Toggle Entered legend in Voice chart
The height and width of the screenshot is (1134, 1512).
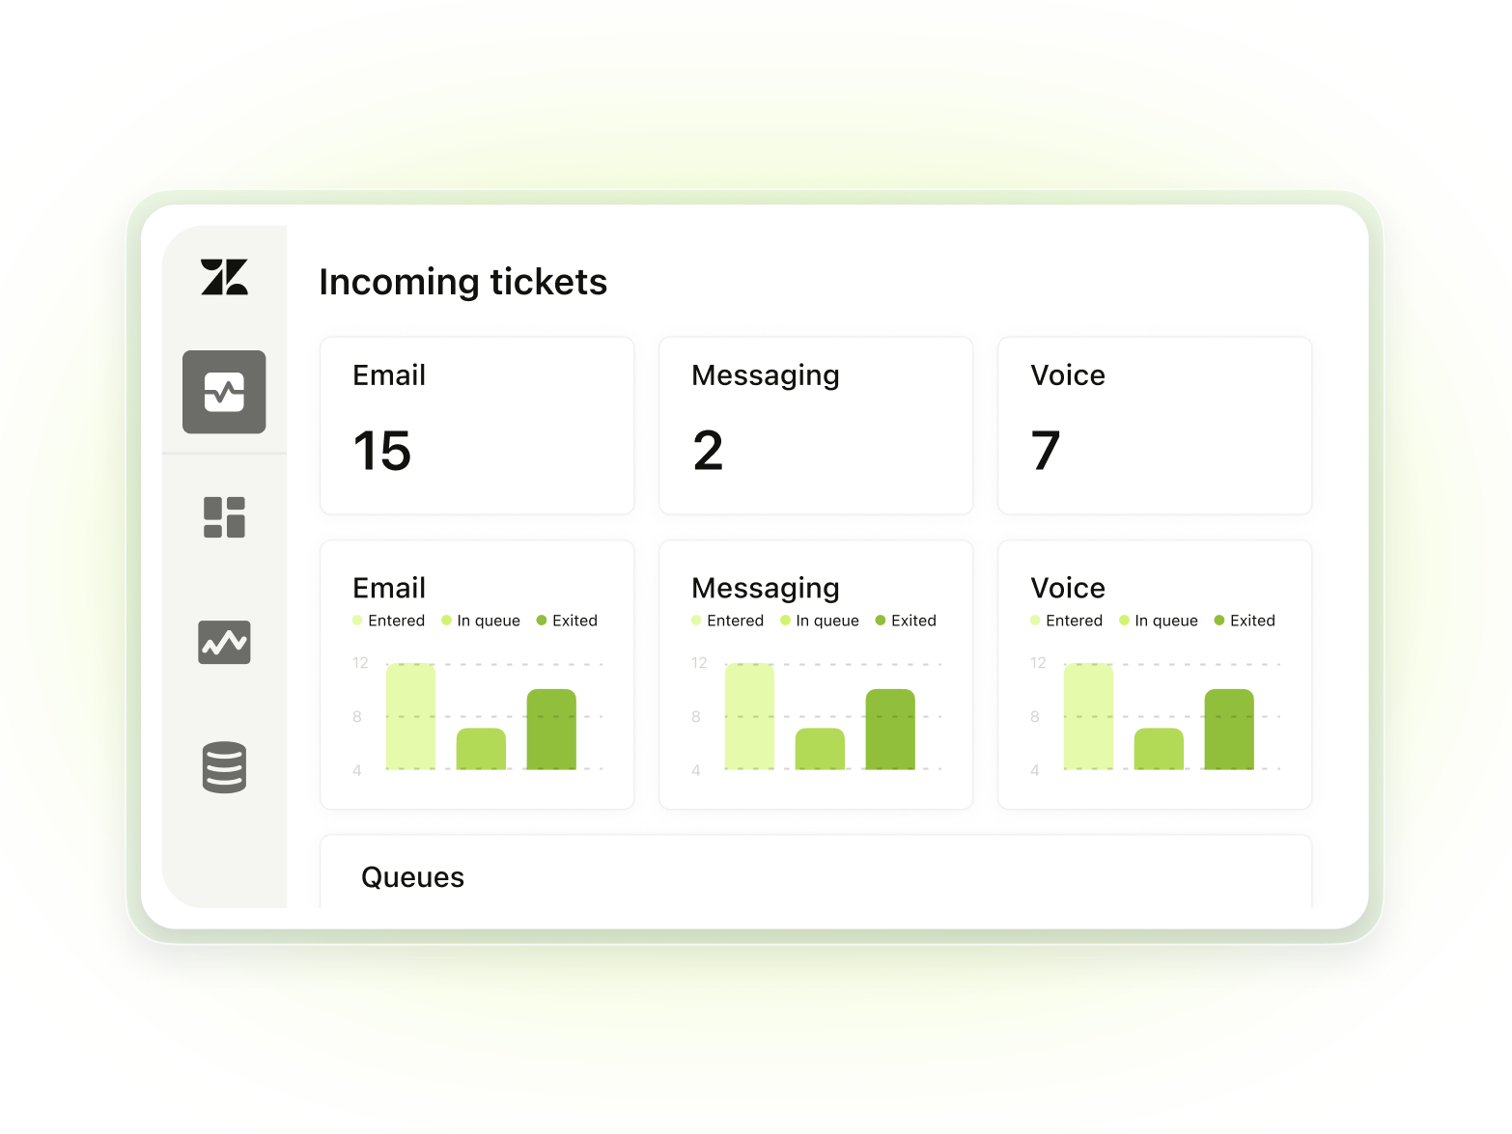[1066, 621]
